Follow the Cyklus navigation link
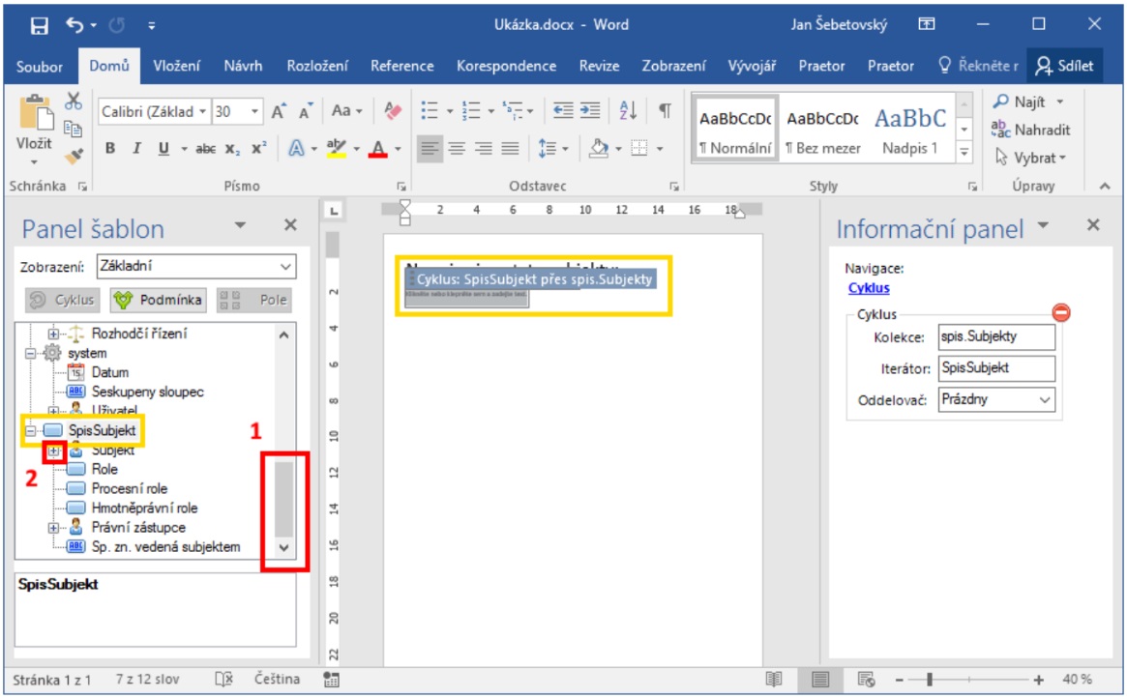 tap(868, 288)
